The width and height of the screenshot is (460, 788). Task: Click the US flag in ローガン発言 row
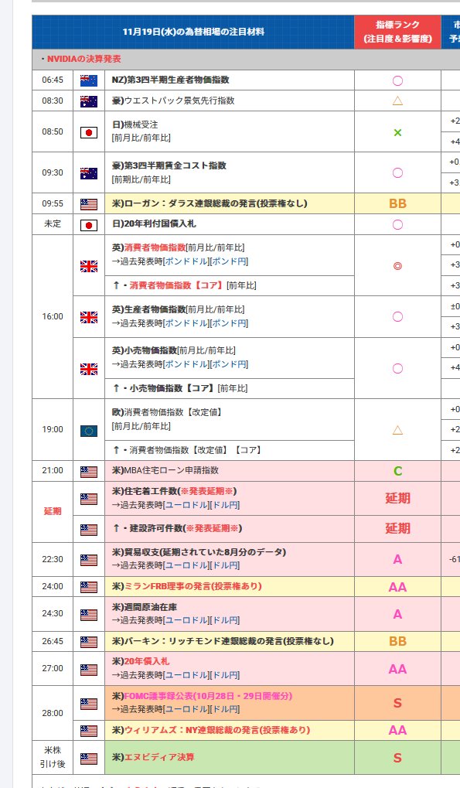tap(89, 204)
